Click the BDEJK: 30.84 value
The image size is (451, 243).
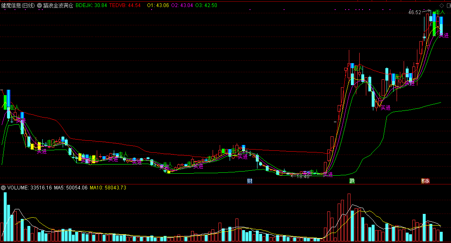click(x=91, y=5)
